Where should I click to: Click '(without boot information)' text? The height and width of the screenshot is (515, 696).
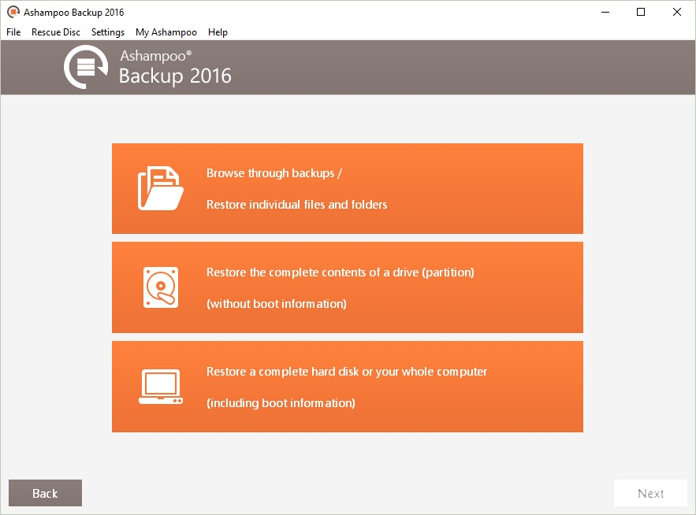[277, 304]
